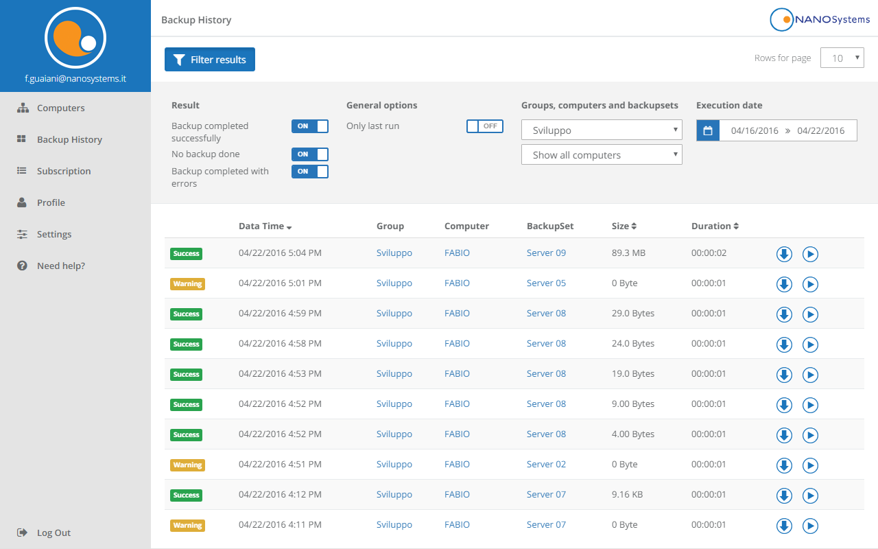Click the execution date range field
The width and height of the screenshot is (878, 549).
pos(787,130)
